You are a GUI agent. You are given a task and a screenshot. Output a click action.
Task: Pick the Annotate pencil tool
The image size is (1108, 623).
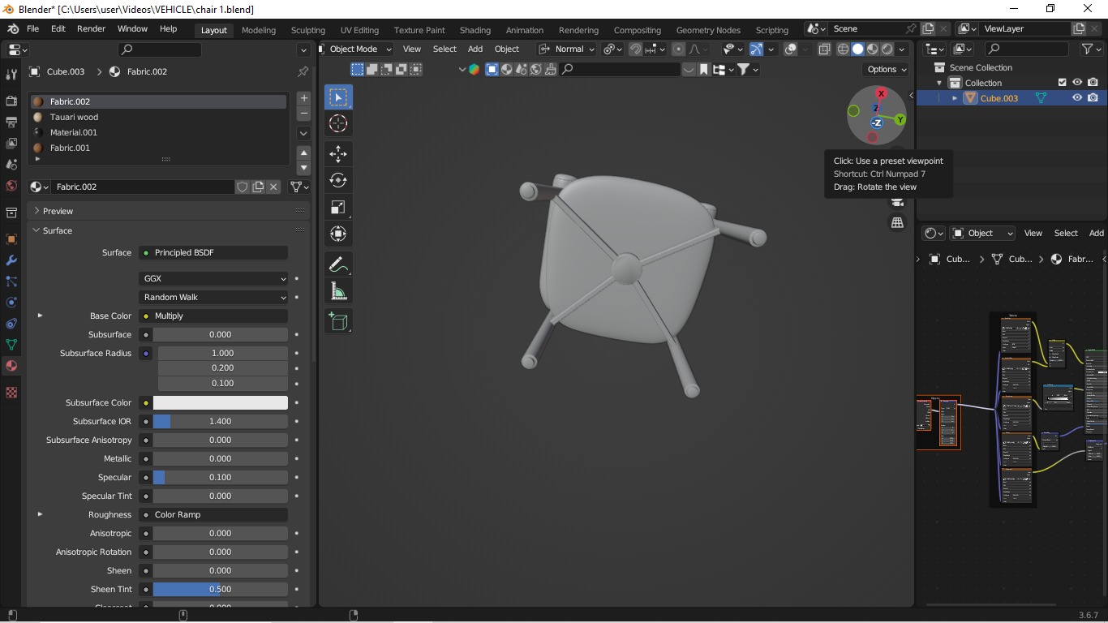pos(338,264)
